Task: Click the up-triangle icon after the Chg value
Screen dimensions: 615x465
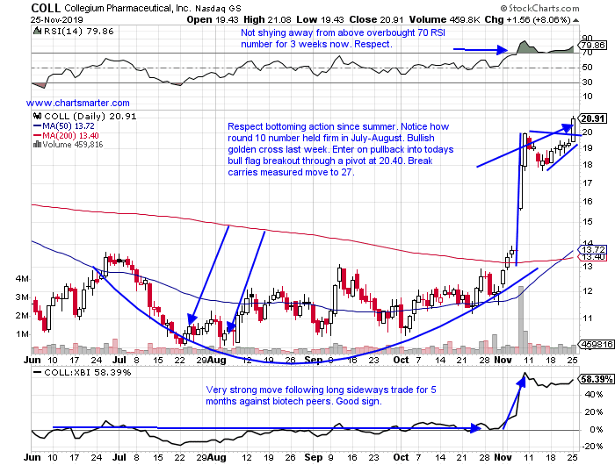Action: [575, 20]
